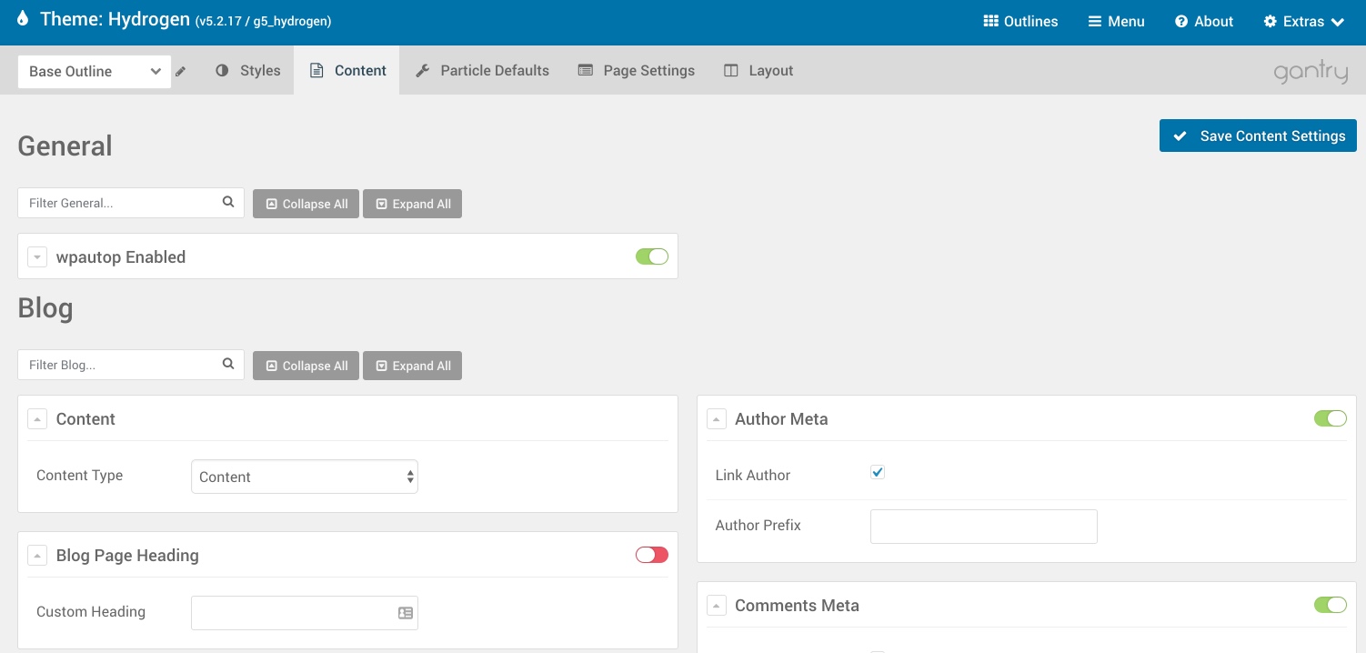The width and height of the screenshot is (1366, 653).
Task: Enable the Blog Page Heading toggle
Action: [651, 555]
